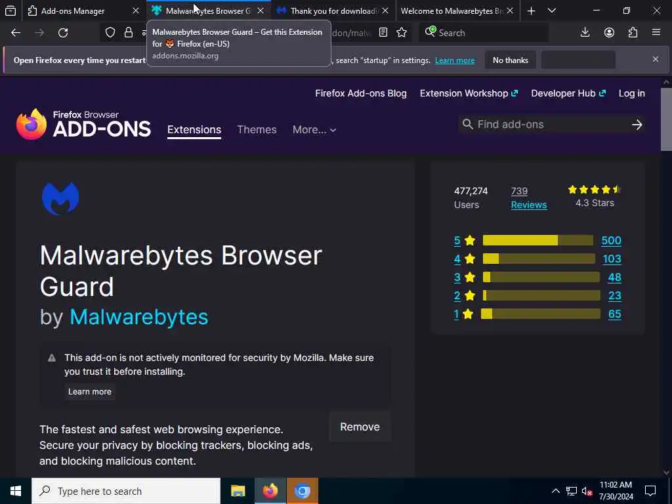Screen dimensions: 672x504
Task: Expand the list all tabs chevron
Action: coord(552,10)
